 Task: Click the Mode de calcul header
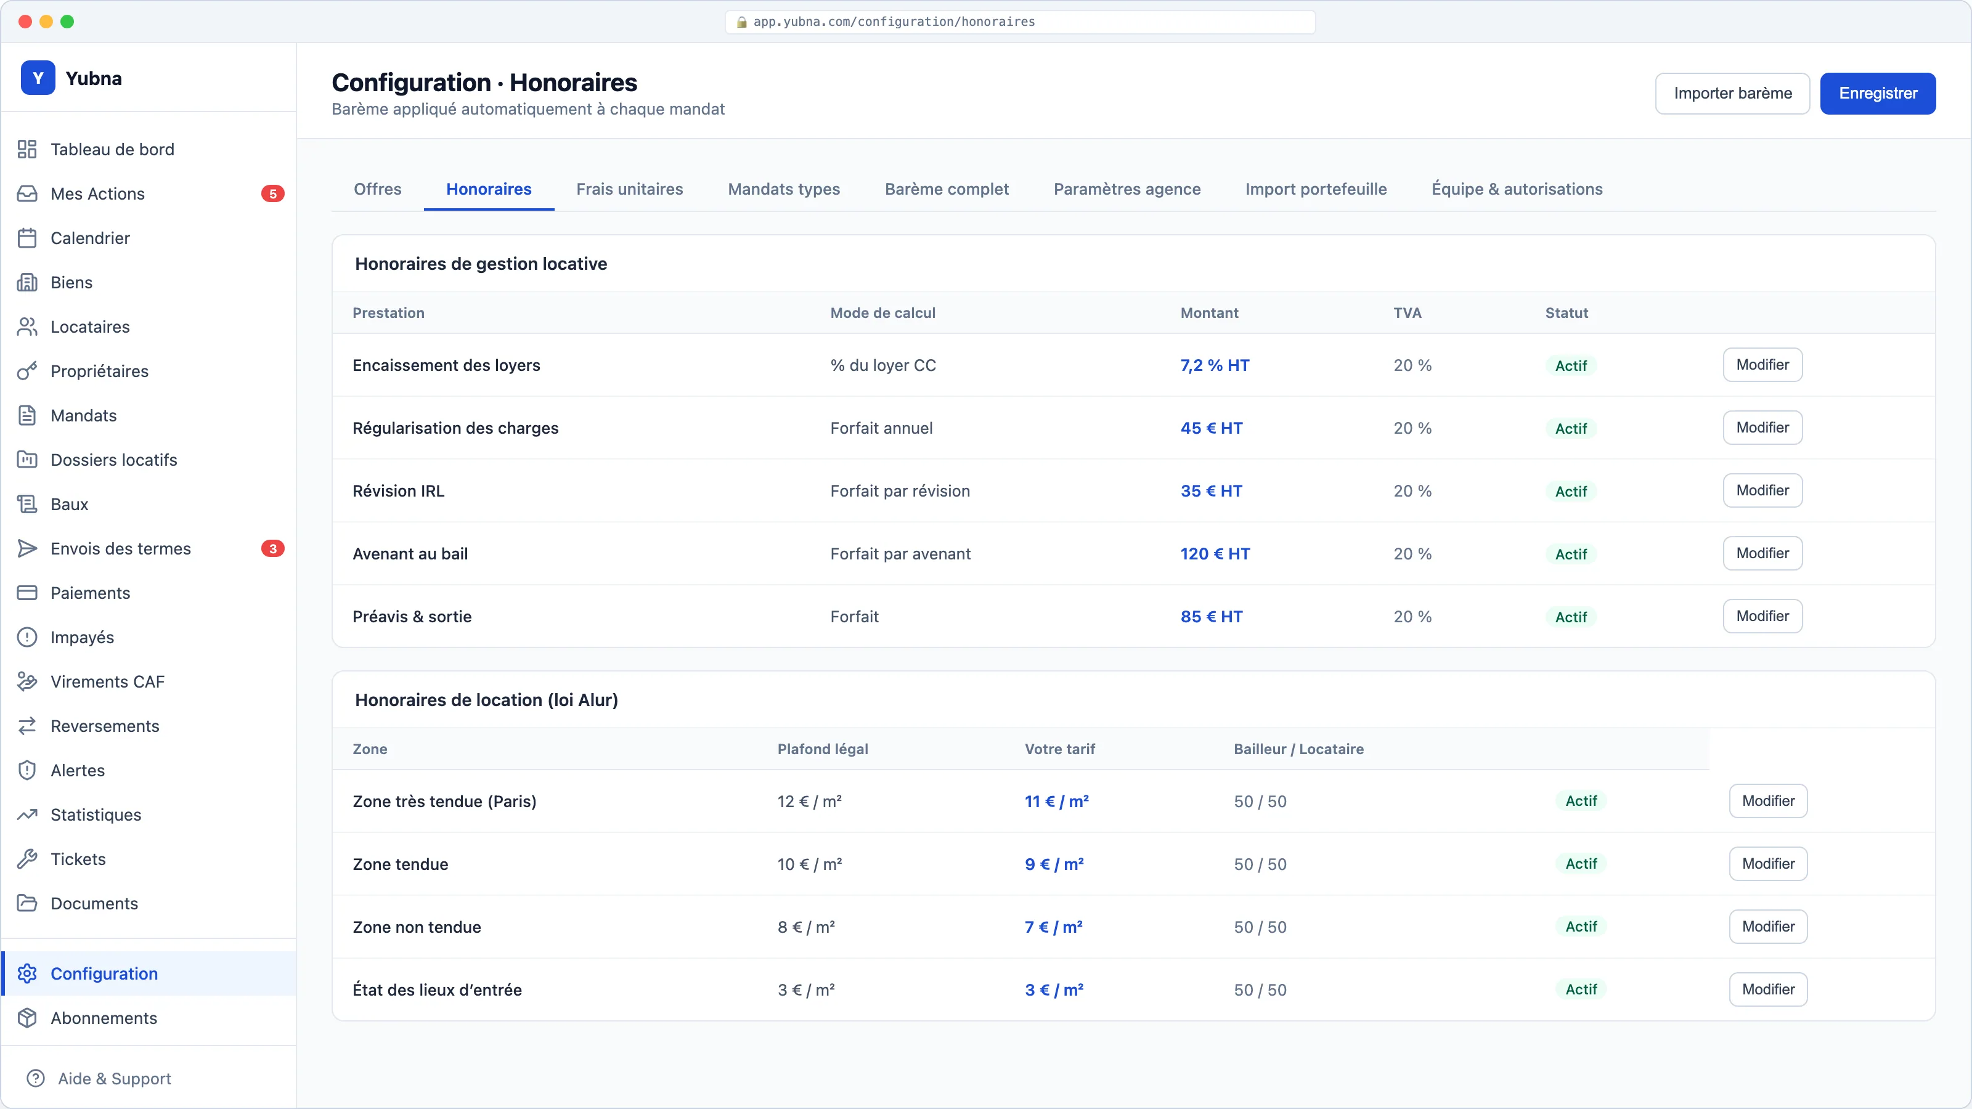pyautogui.click(x=882, y=313)
